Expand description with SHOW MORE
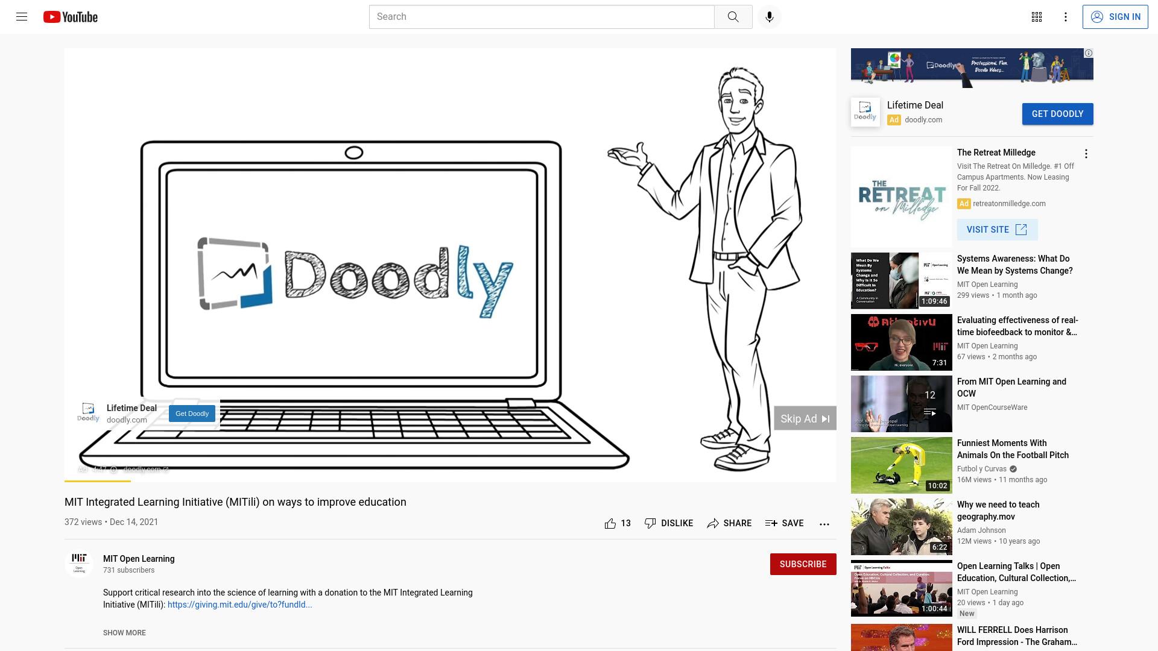This screenshot has width=1158, height=651. 124,633
